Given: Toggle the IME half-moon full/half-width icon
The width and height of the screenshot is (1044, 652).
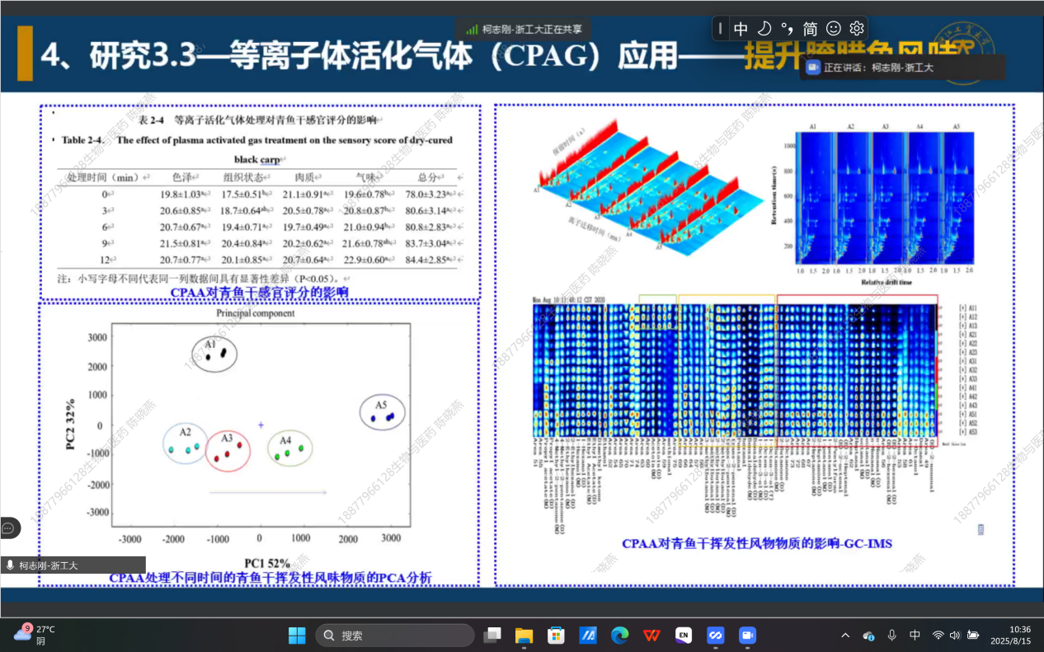Looking at the screenshot, I should 764,28.
